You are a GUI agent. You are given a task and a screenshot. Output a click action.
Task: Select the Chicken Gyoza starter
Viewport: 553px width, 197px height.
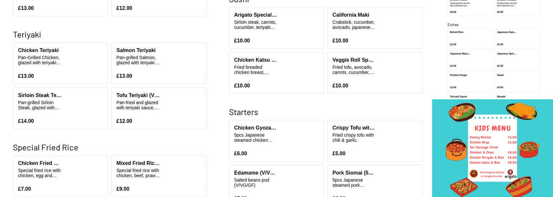pos(276,141)
